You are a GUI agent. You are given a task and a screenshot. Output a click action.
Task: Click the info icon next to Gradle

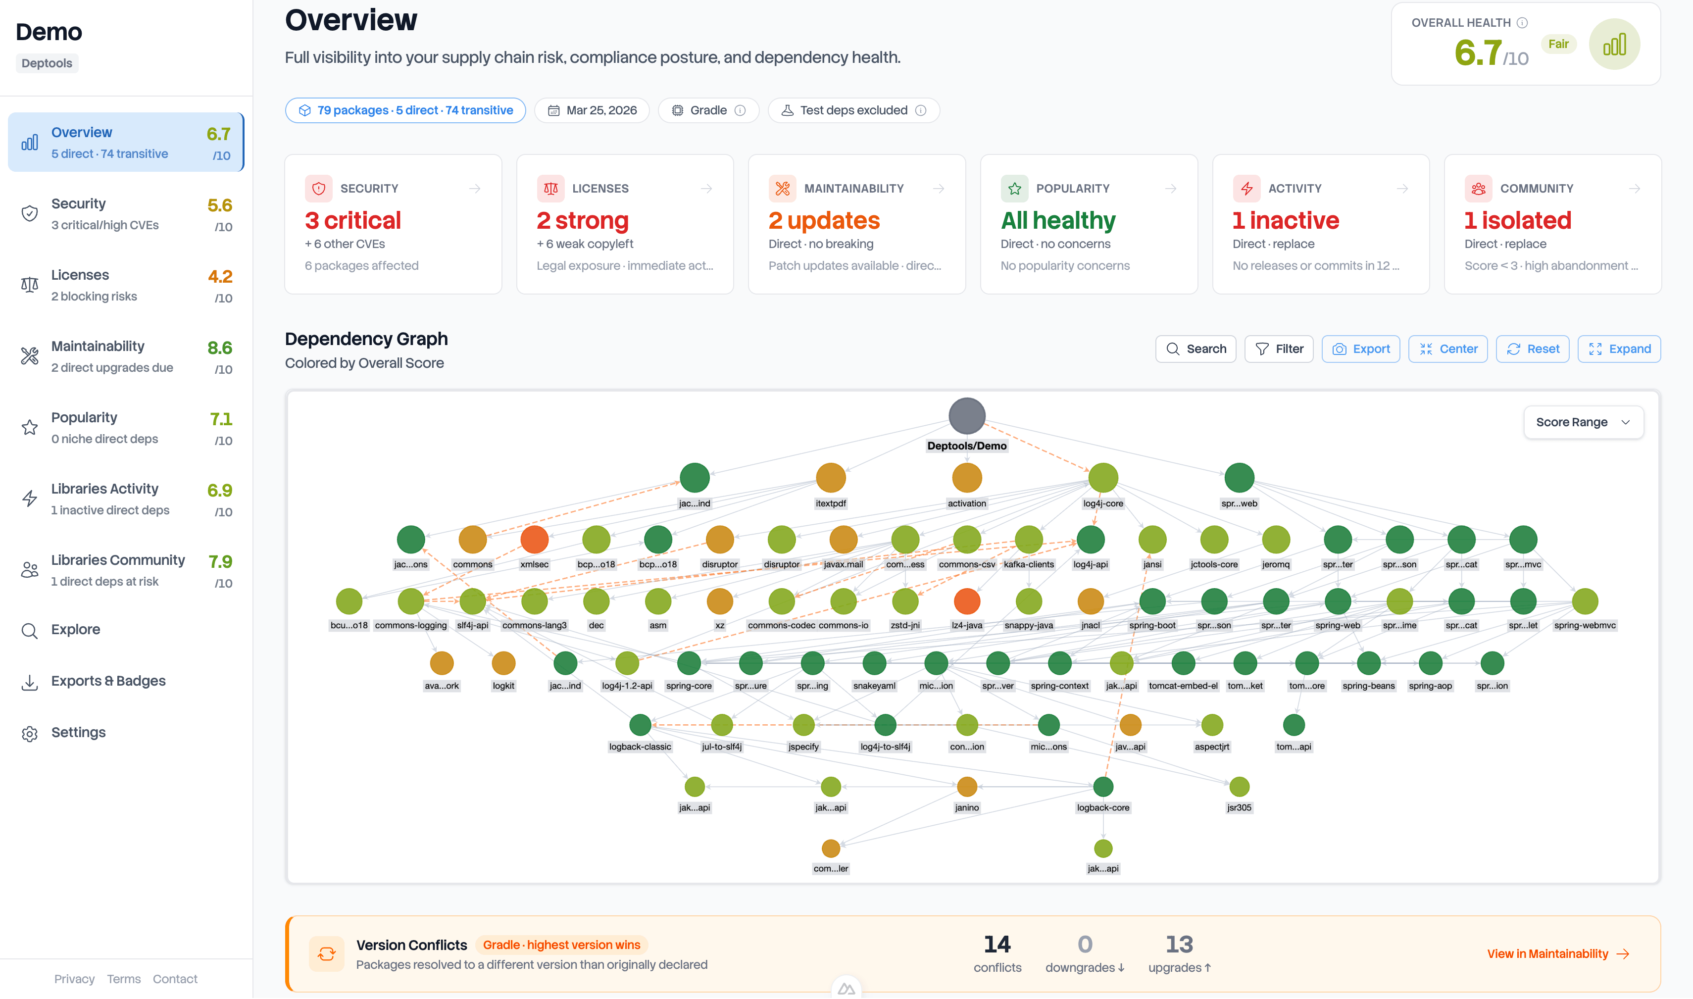tap(741, 110)
